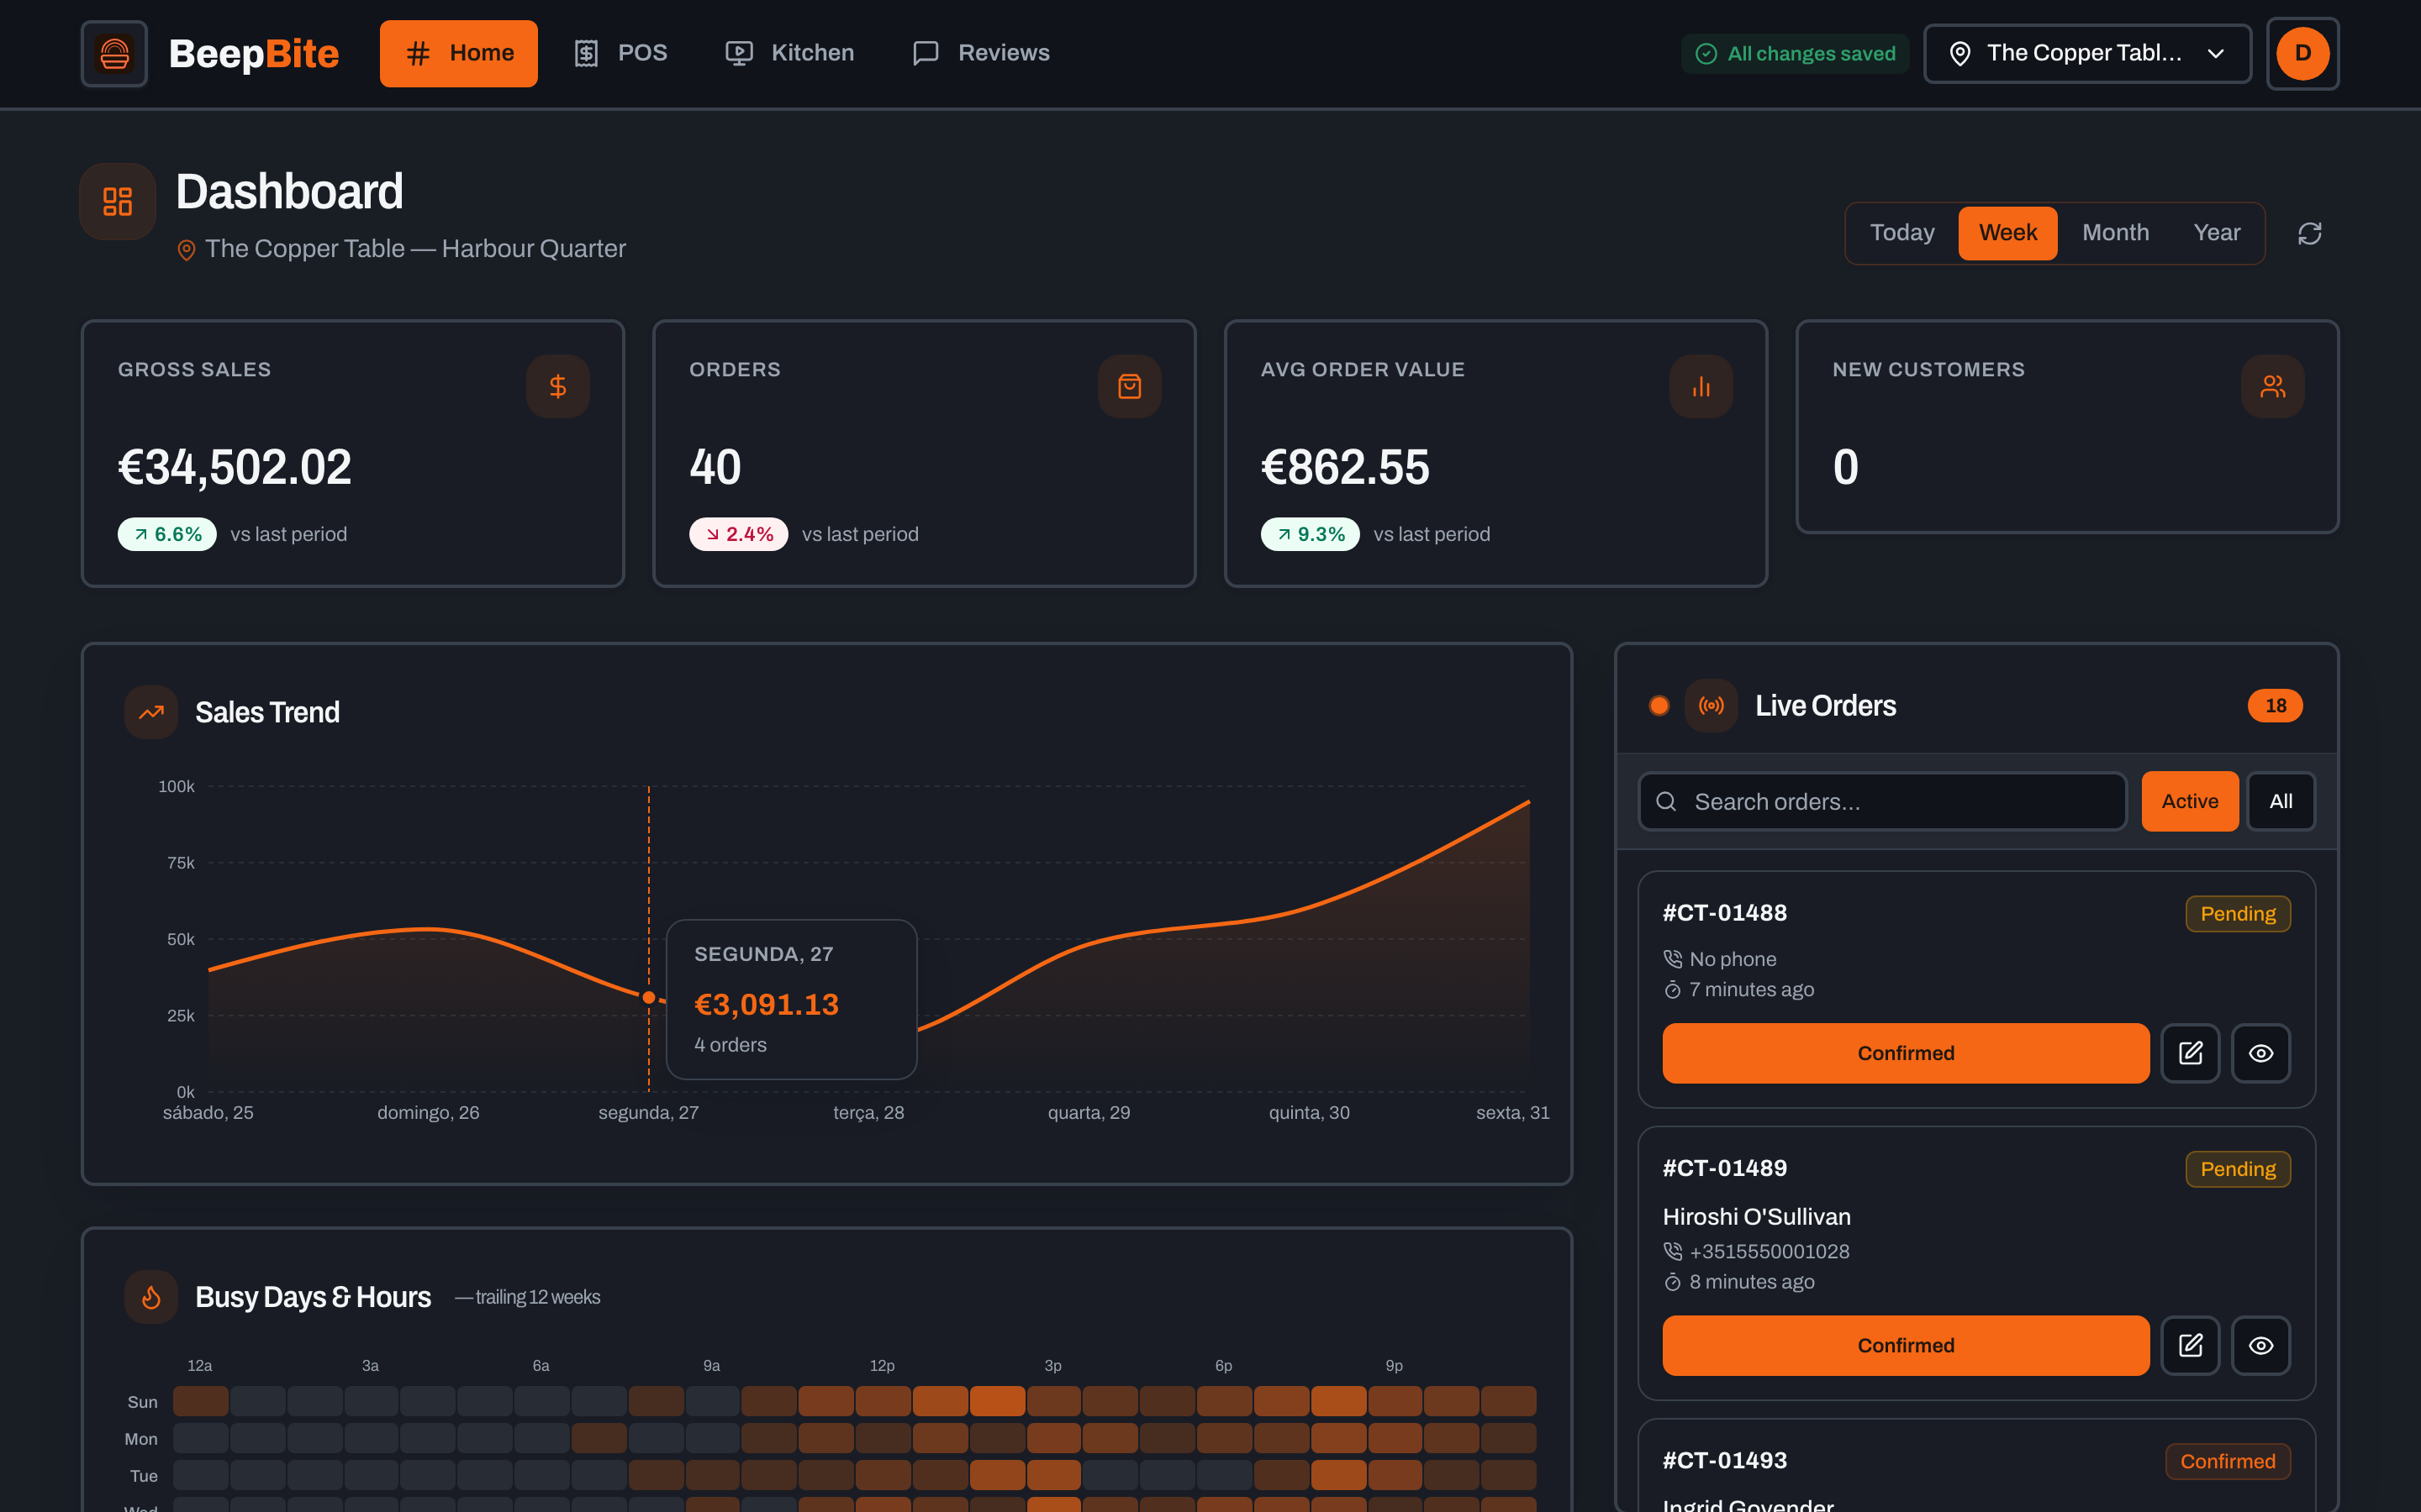Select the Year period

pyautogui.click(x=2216, y=233)
